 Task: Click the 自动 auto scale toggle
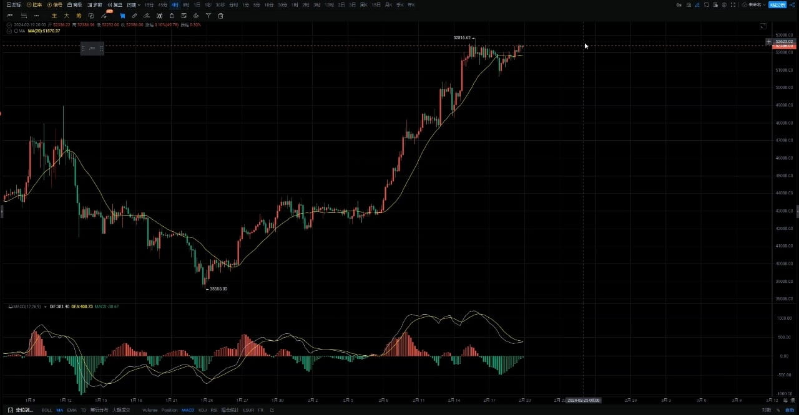pos(789,410)
